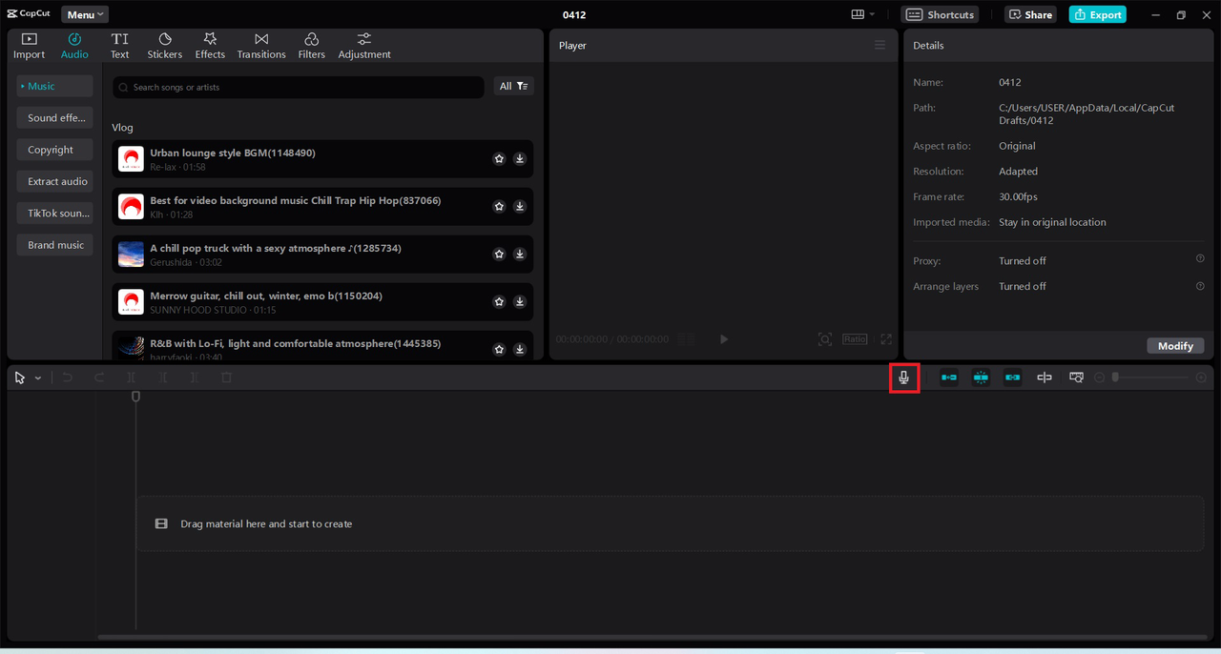1221x654 pixels.
Task: Favorite the R&B with Lo-Fi track
Action: [499, 350]
